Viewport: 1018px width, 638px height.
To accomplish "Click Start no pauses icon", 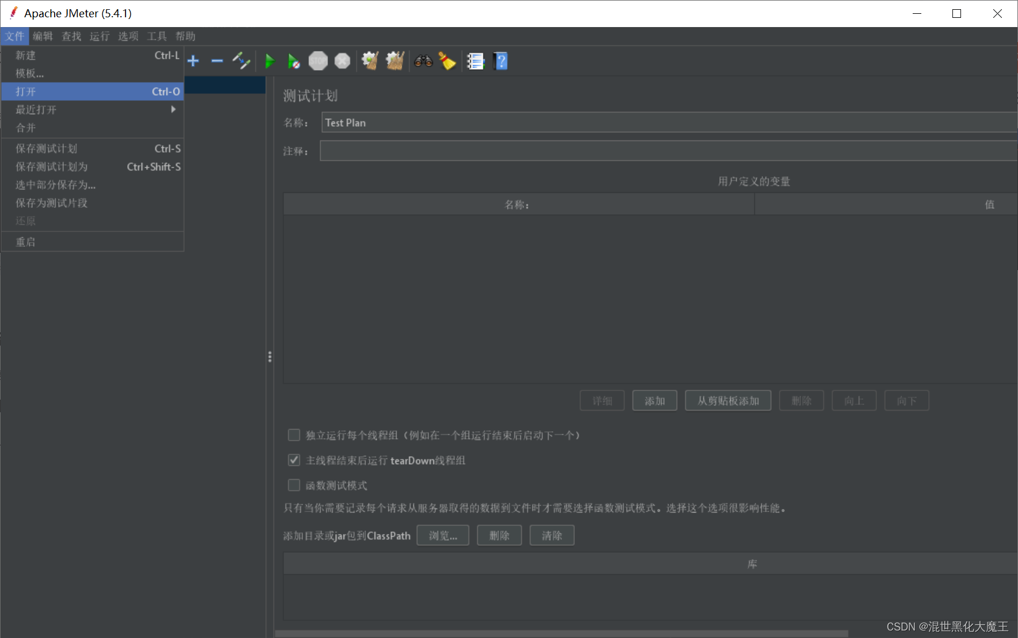I will 293,61.
